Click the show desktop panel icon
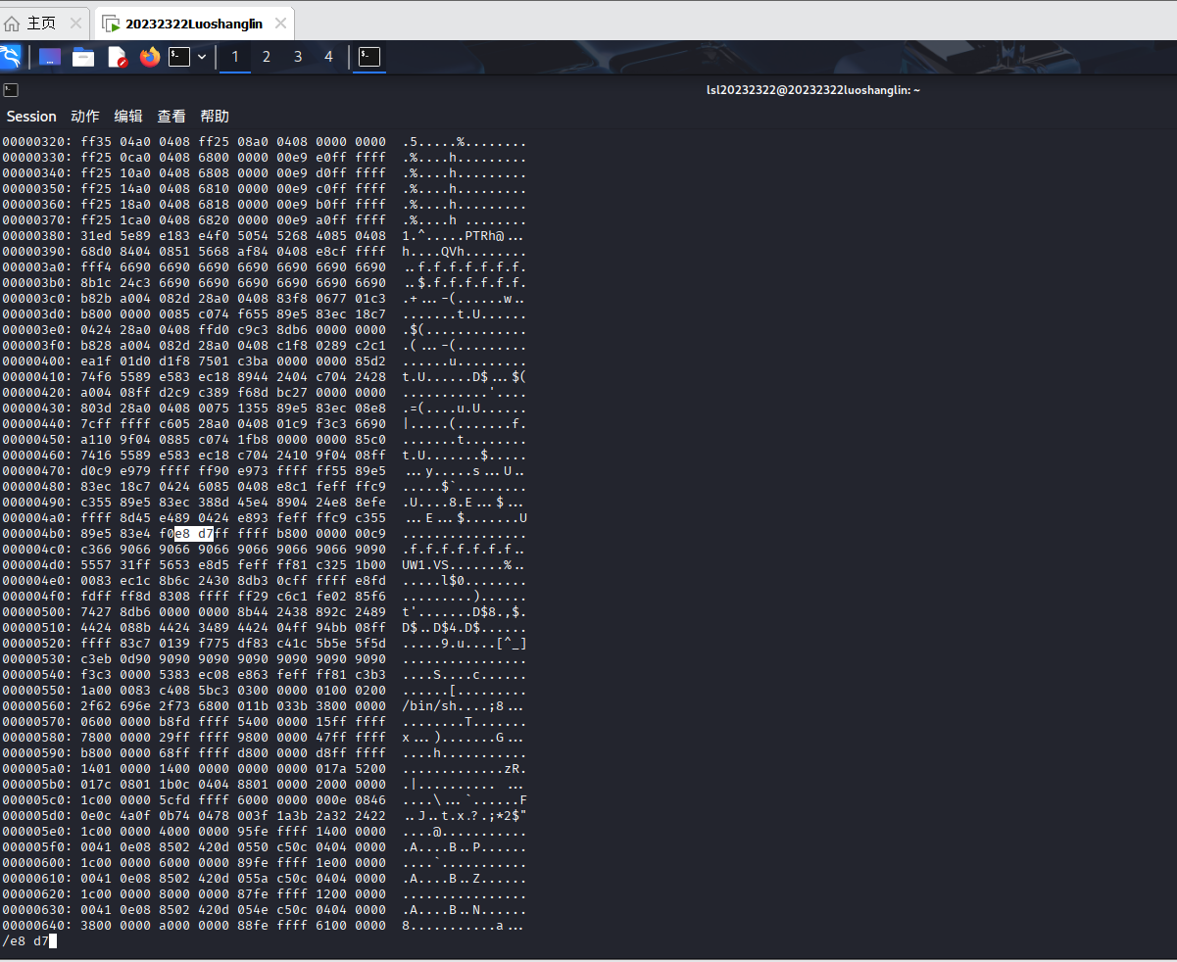 point(50,57)
